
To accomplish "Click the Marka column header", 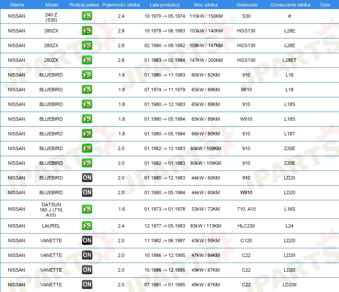I will [x=17, y=5].
